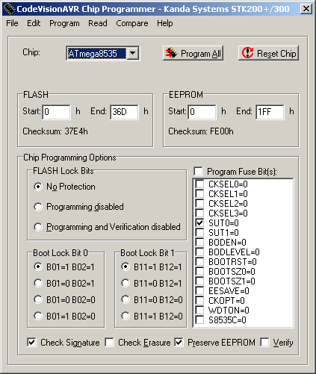Select Programming disabled lock option
Screen dimensions: 316x374
pos(38,207)
